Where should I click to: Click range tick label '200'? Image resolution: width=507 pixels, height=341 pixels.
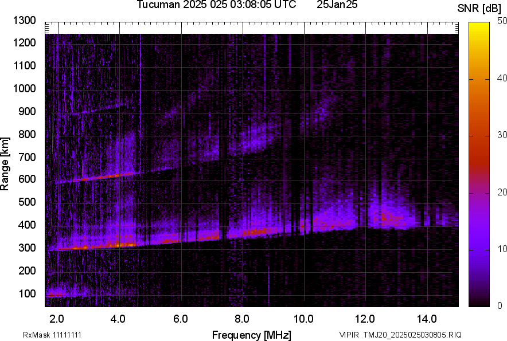coord(27,271)
